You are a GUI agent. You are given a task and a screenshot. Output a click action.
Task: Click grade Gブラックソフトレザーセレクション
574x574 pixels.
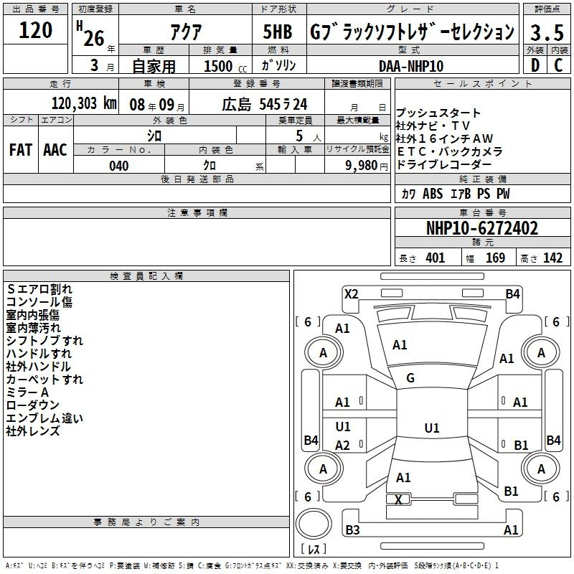pyautogui.click(x=412, y=32)
